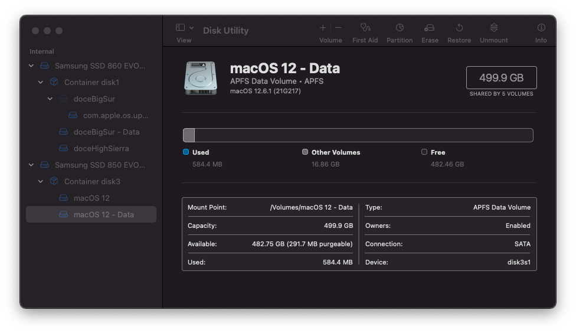576x333 pixels.
Task: Remove volume with the minus icon
Action: pyautogui.click(x=338, y=28)
